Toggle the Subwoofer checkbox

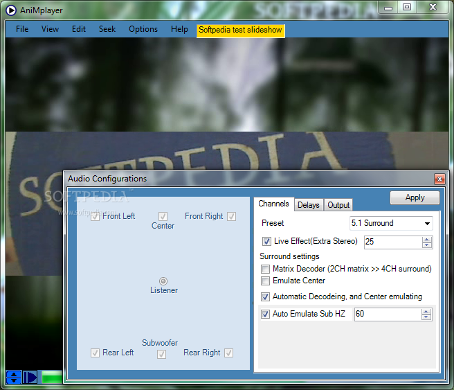coord(161,354)
